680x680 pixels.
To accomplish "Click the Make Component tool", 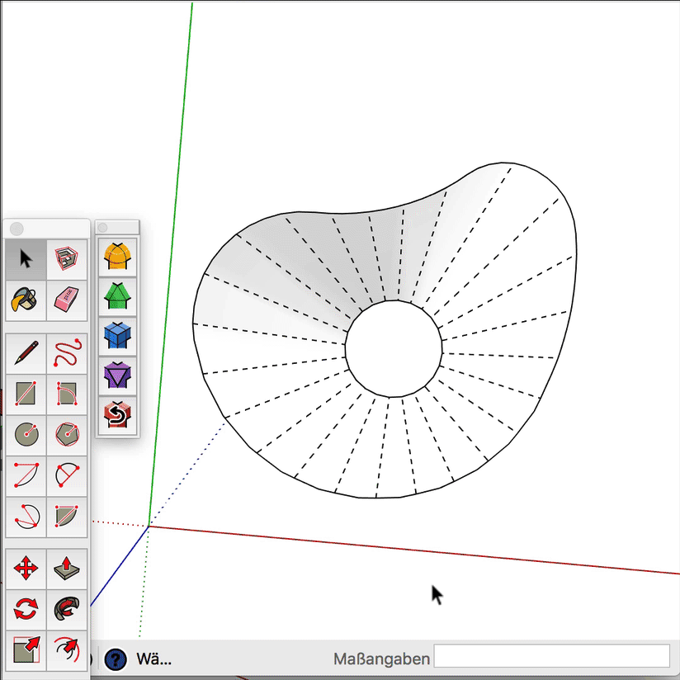I will click(x=67, y=259).
